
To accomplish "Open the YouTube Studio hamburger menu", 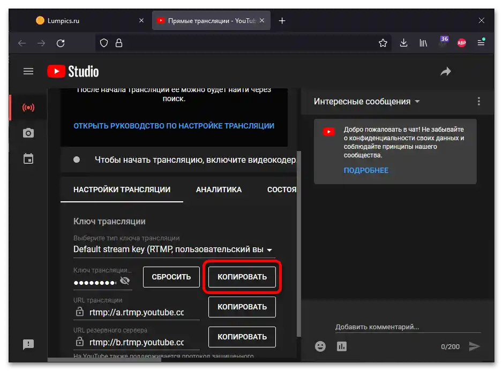I will pyautogui.click(x=28, y=71).
